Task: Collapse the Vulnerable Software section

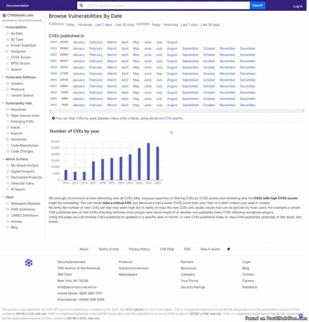Action: coord(3,77)
